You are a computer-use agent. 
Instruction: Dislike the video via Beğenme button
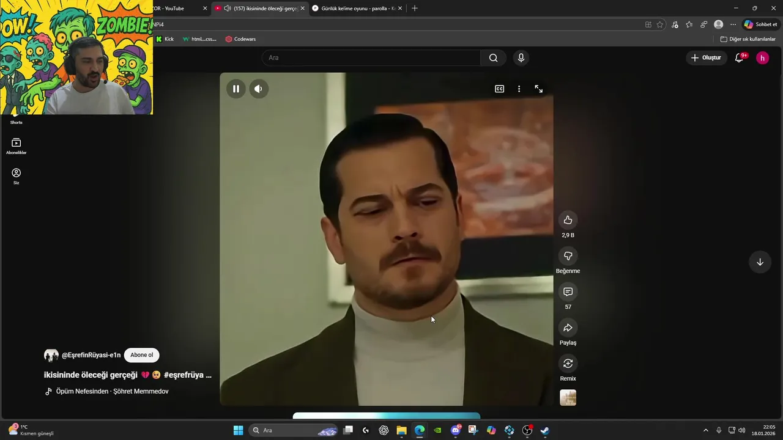(568, 256)
